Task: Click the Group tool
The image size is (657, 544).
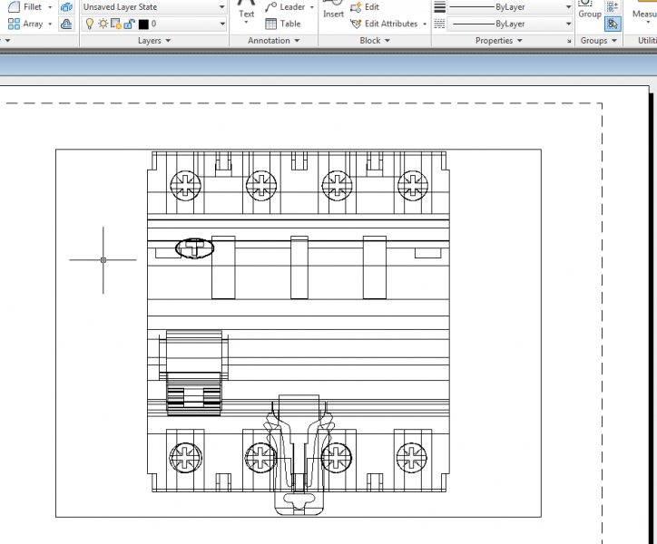Action: click(590, 11)
